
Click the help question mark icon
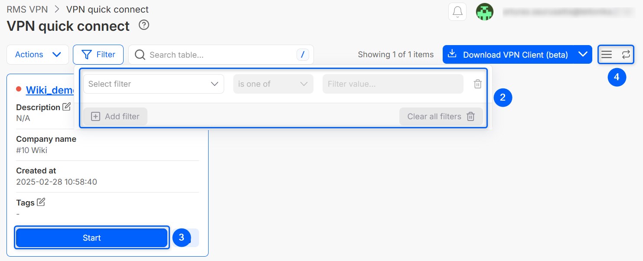coord(144,25)
